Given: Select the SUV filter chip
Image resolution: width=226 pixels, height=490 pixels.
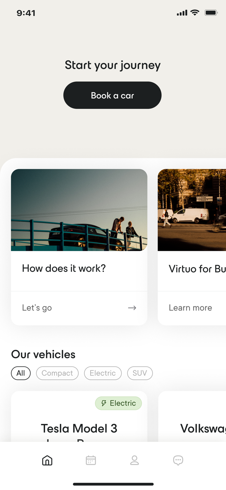Looking at the screenshot, I should pyautogui.click(x=140, y=373).
